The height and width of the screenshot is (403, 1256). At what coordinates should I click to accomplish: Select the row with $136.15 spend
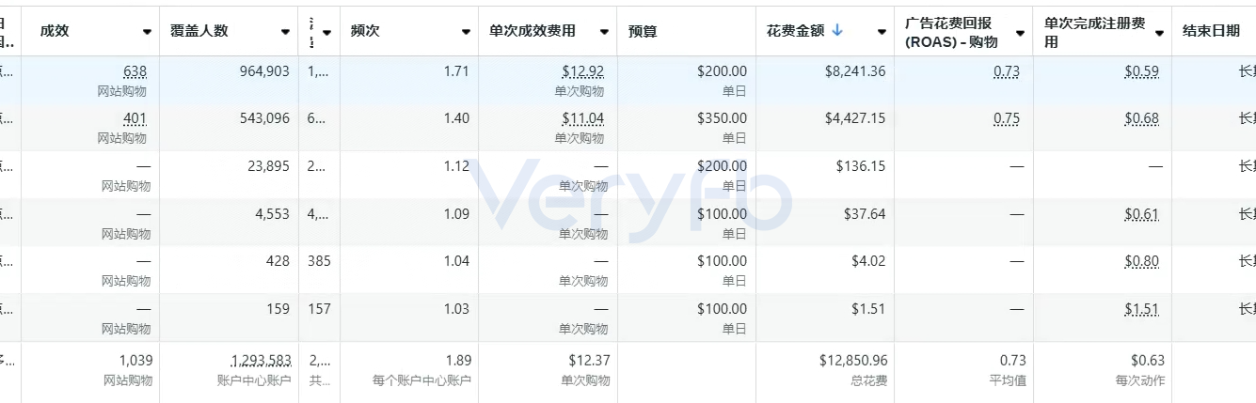pos(628,175)
